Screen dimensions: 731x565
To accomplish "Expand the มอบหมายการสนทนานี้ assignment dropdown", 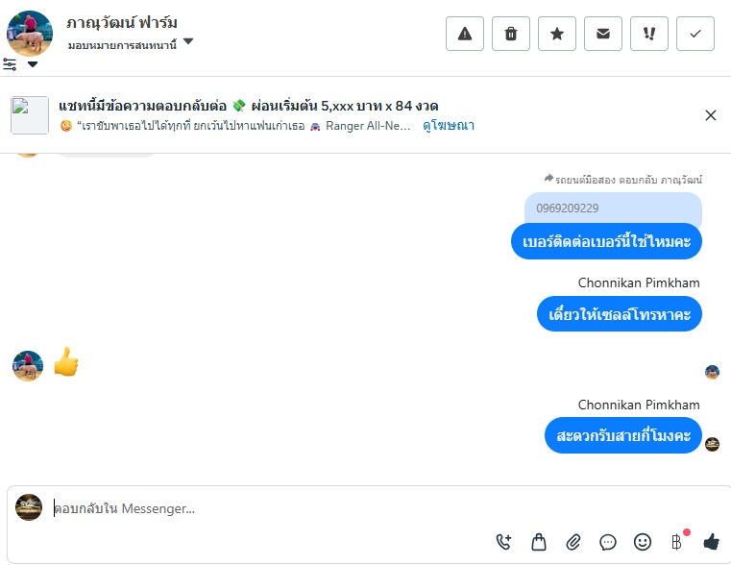I will pyautogui.click(x=188, y=42).
